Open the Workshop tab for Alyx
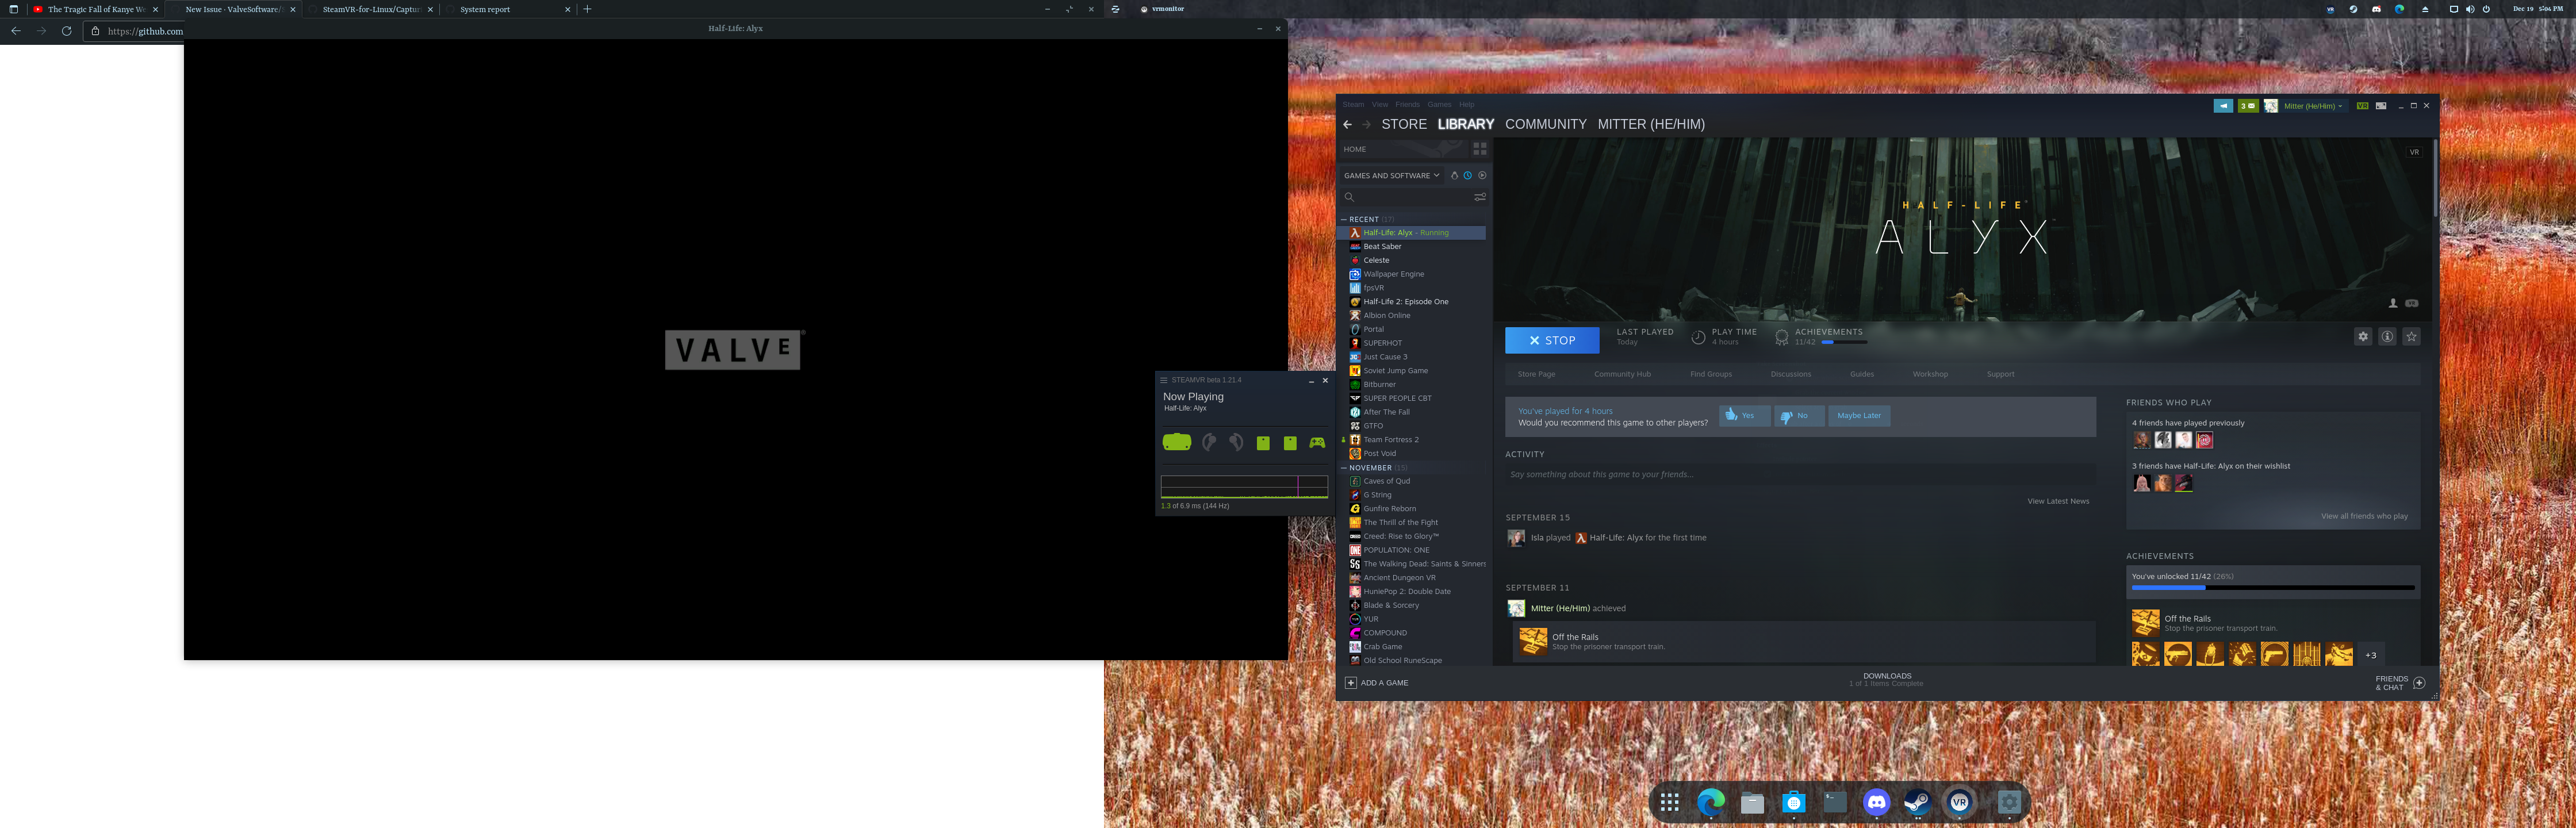Image resolution: width=2576 pixels, height=828 pixels. pyautogui.click(x=1930, y=374)
